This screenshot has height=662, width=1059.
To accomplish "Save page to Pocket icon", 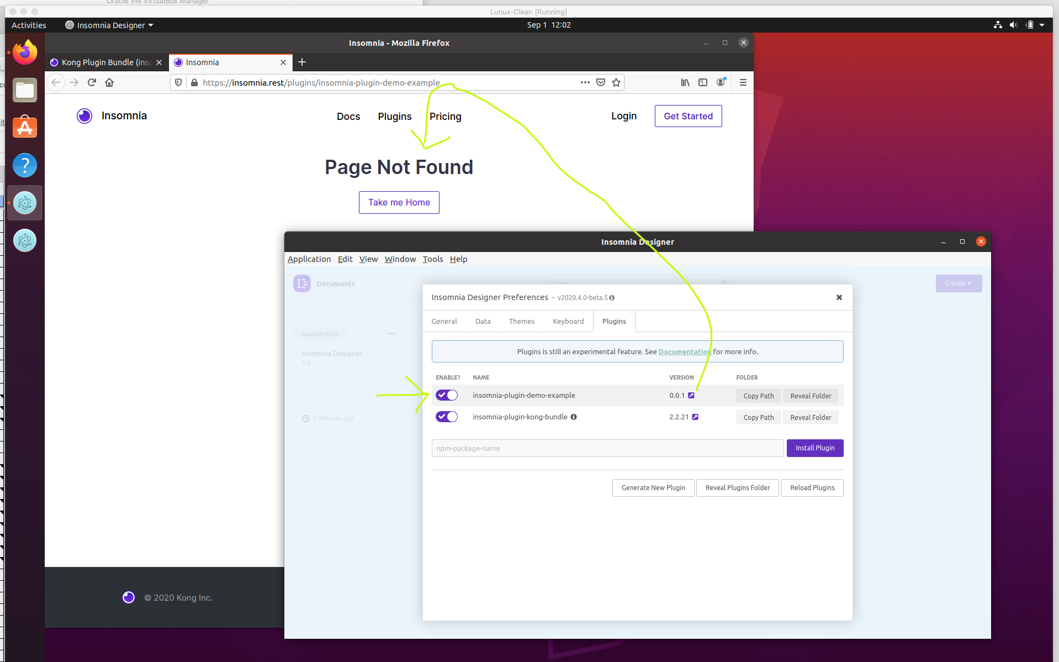I will point(601,82).
